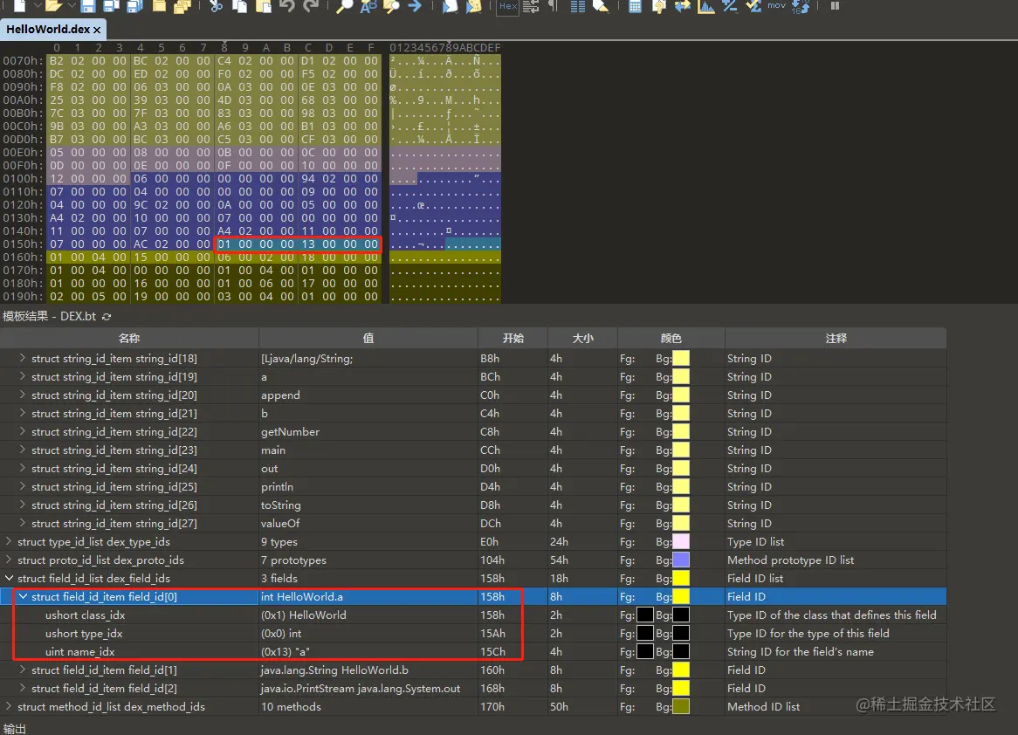Click the New file toolbar icon
Screen dimensions: 1018x735
(20, 6)
